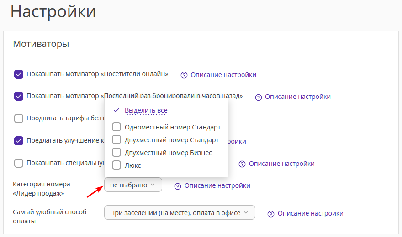Open «Описание настройки» for «Лидер продаж» category
Screen dimensions: 402x237
tap(217, 185)
